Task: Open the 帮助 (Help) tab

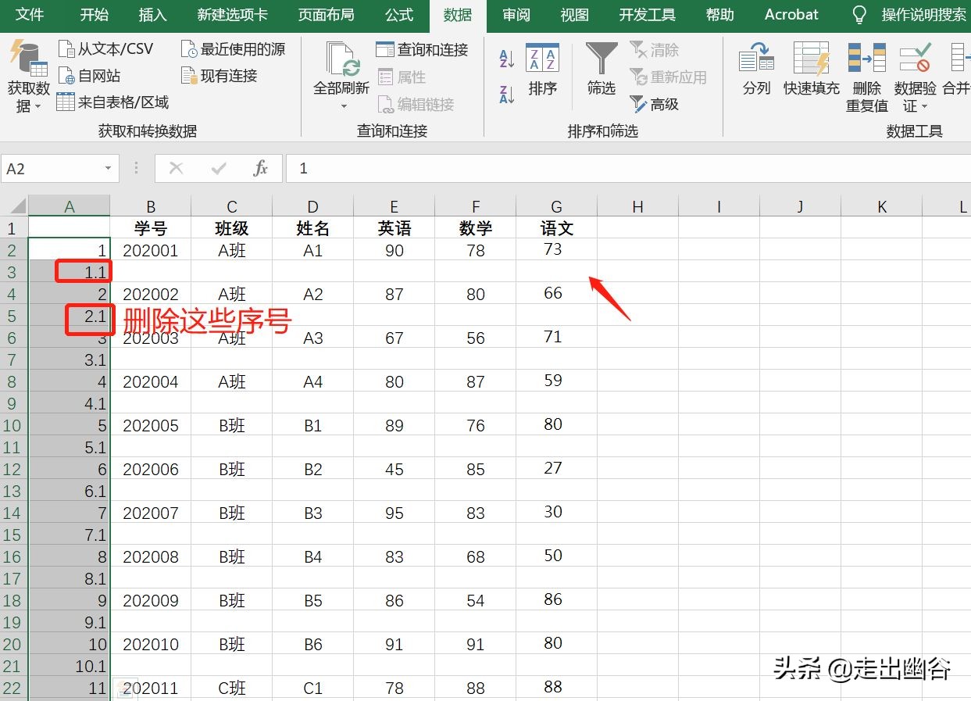Action: point(719,15)
